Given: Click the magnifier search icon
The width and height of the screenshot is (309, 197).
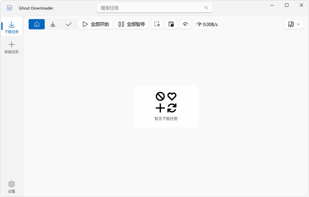Looking at the screenshot, I should pos(206,7).
